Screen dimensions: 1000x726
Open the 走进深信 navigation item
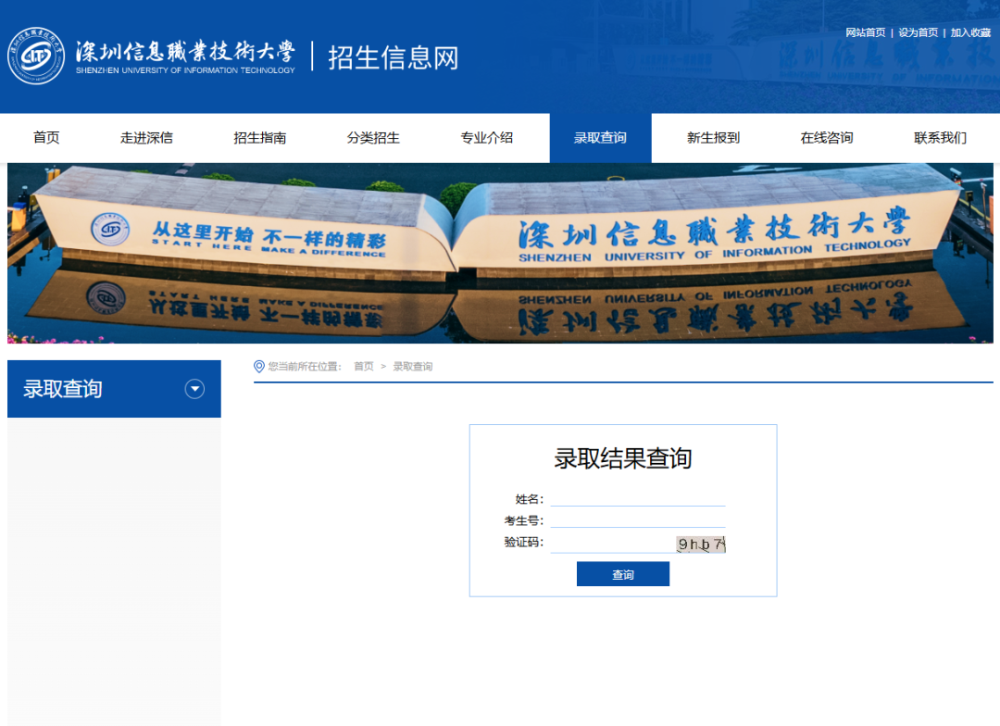[146, 138]
